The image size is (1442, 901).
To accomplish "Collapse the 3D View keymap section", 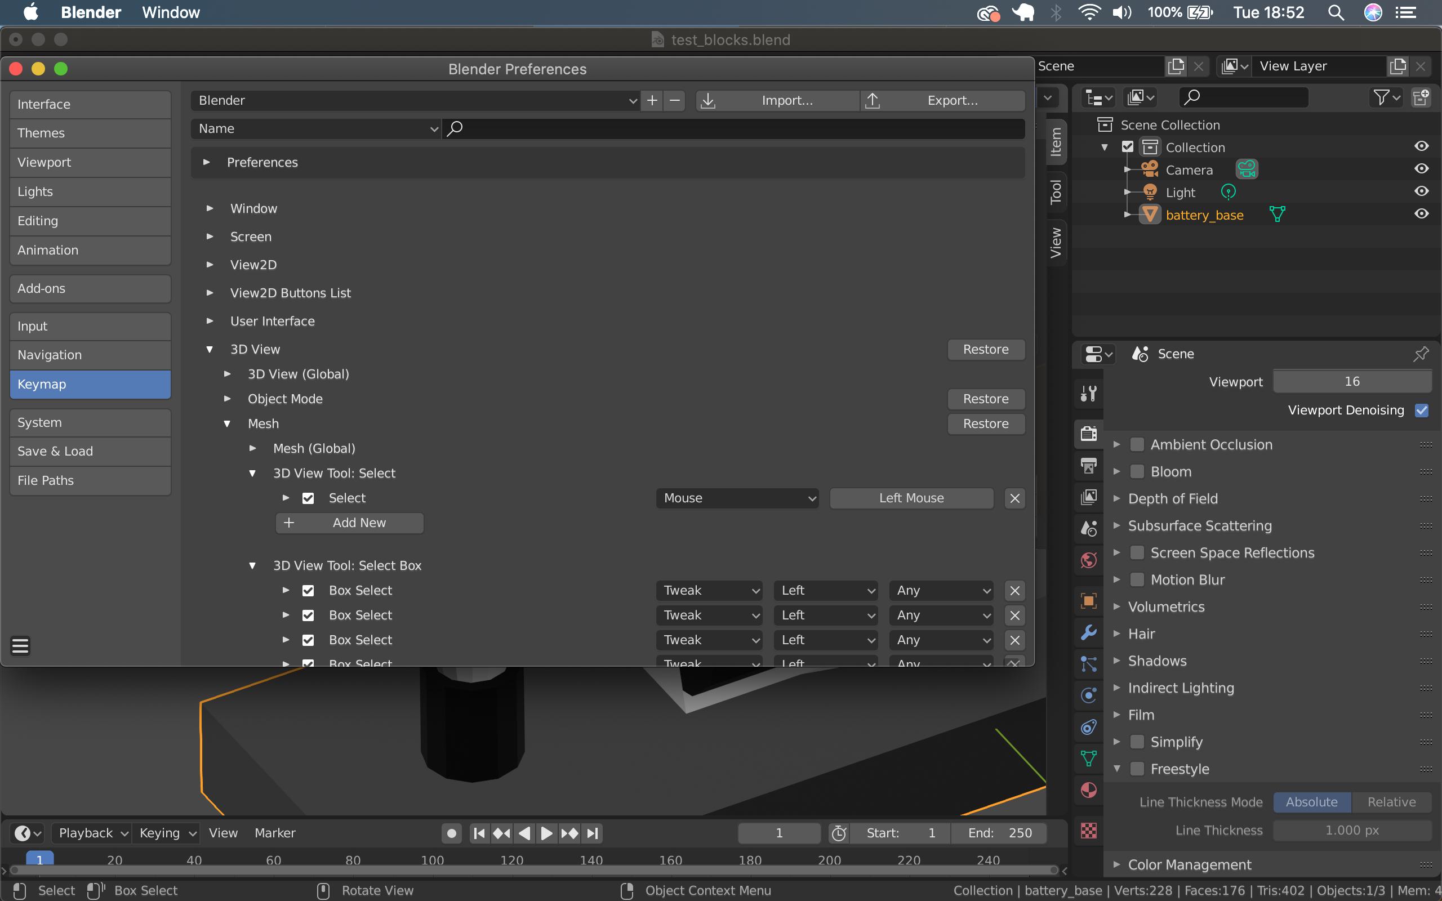I will tap(210, 349).
